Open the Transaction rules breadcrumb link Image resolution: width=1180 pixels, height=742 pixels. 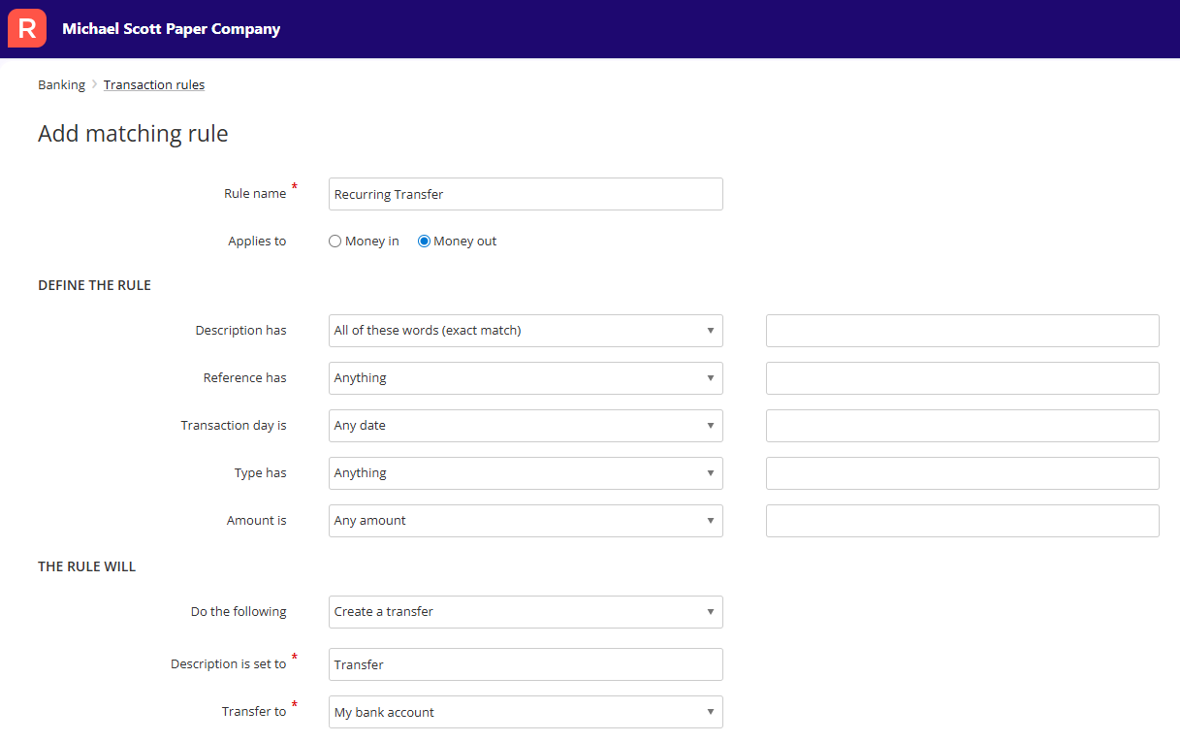[154, 84]
